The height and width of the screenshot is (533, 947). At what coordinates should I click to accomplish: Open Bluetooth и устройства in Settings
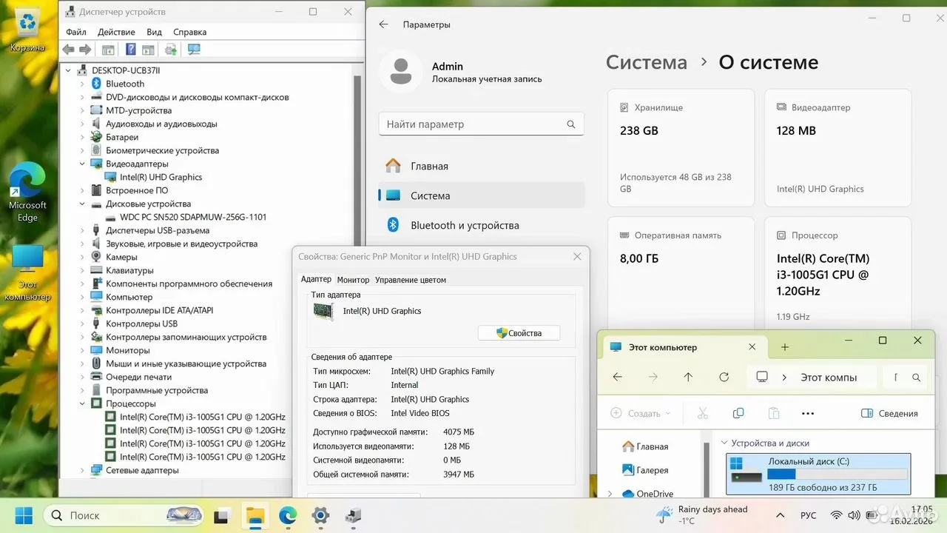click(481, 225)
